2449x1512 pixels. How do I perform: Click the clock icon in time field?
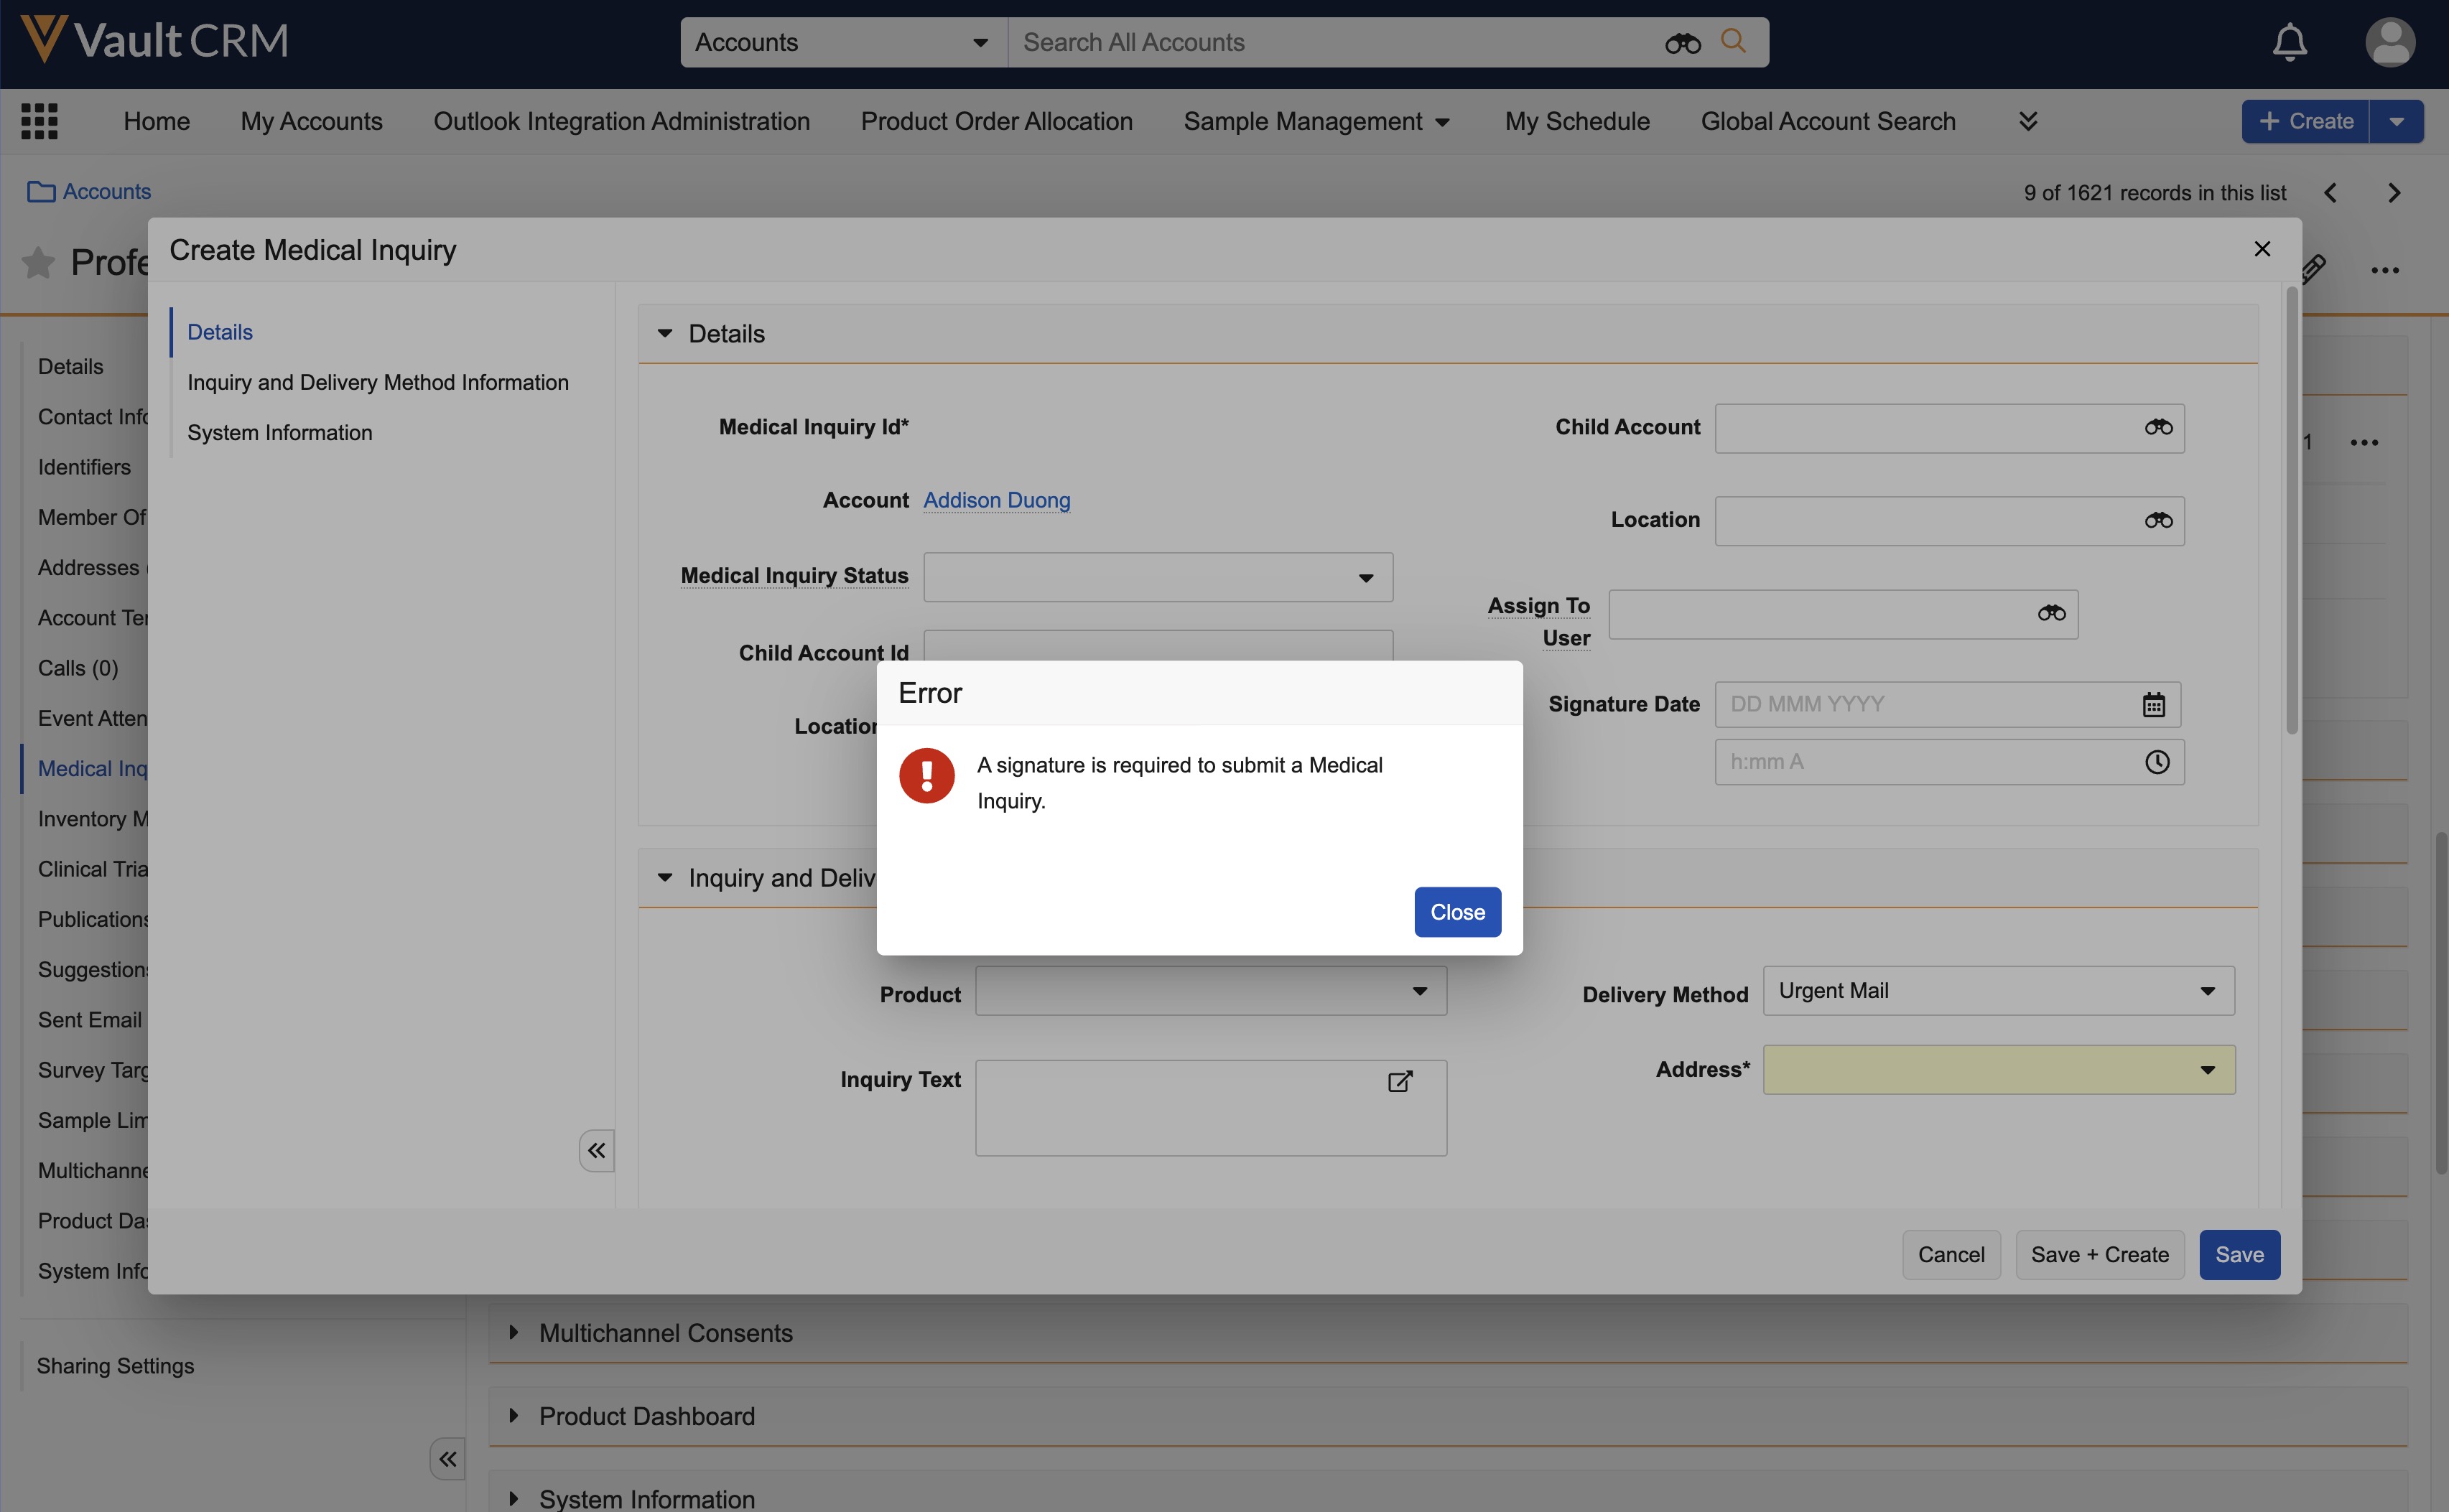tap(2157, 762)
